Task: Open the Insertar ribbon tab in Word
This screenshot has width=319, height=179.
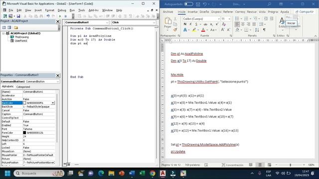Action: click(x=192, y=12)
